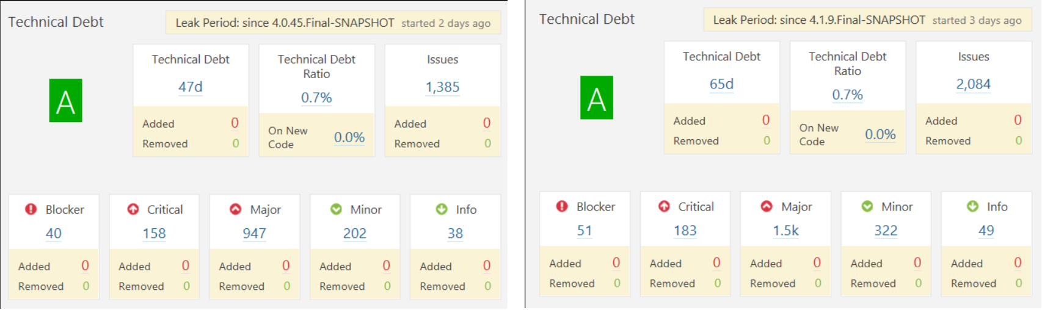This screenshot has width=1042, height=310.
Task: Click the Info icon above count 38
Action: [x=442, y=209]
